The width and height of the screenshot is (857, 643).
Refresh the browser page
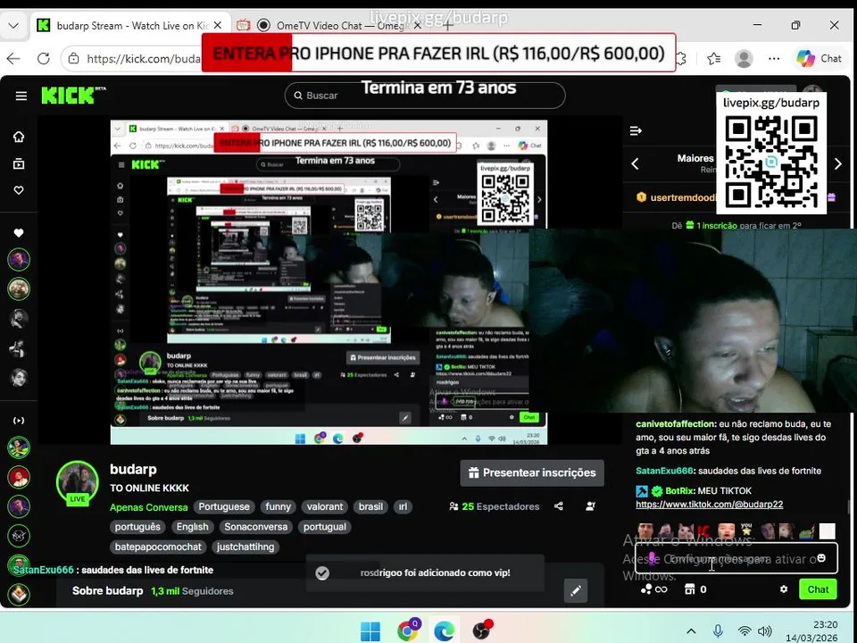[43, 59]
